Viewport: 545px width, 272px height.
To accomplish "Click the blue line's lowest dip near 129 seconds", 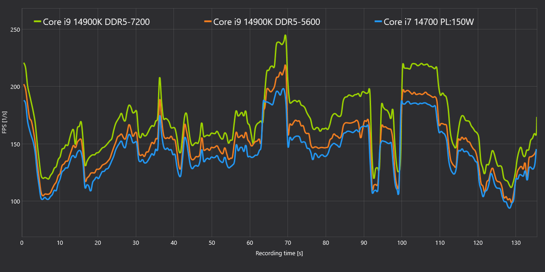I will pos(510,208).
